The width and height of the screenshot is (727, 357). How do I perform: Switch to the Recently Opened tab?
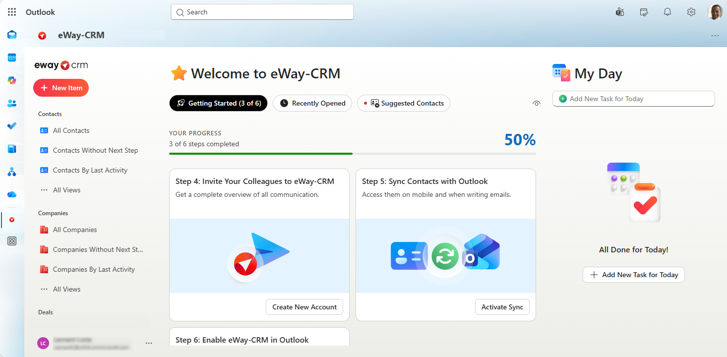312,103
